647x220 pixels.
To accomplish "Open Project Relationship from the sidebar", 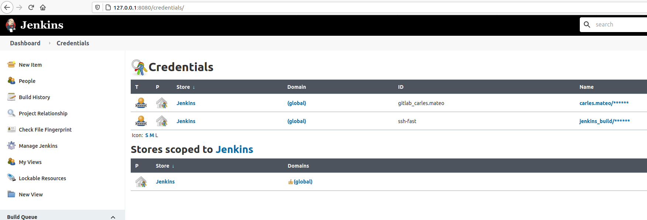I will (x=43, y=114).
